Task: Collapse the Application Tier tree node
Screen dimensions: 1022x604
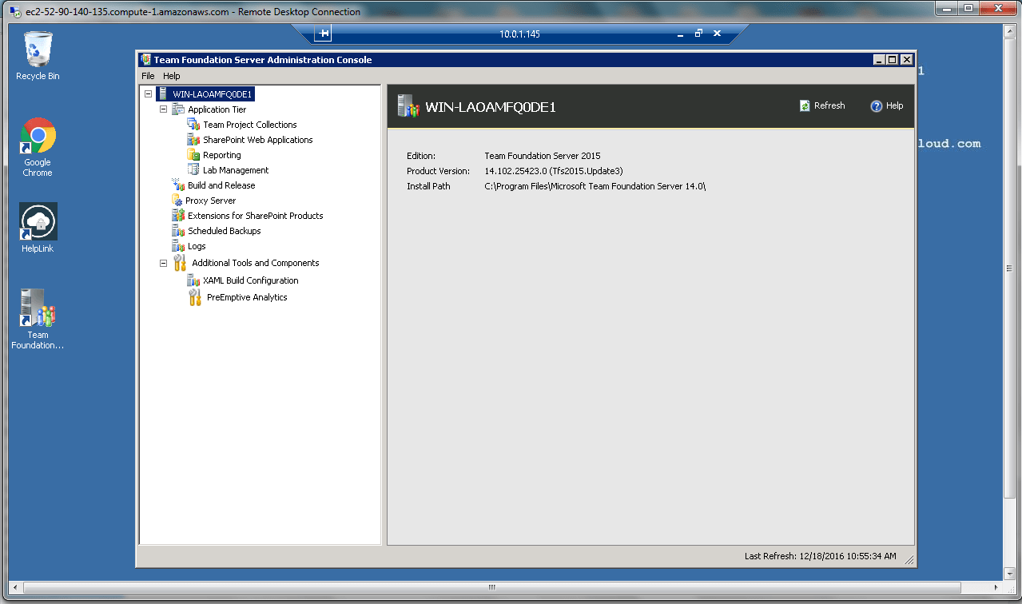Action: pos(164,109)
